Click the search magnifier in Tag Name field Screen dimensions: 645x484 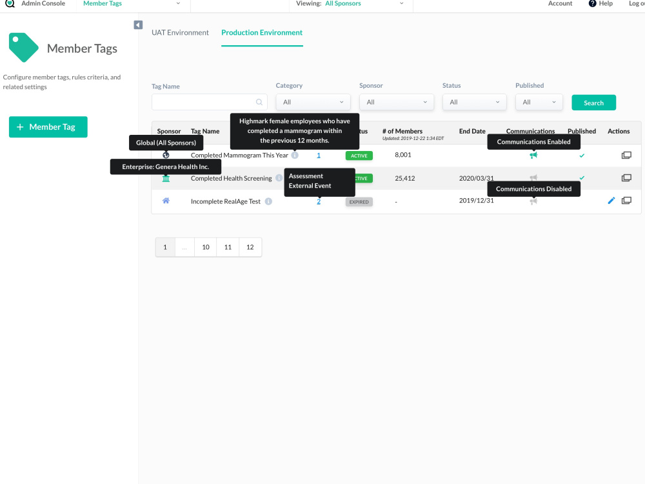(259, 102)
